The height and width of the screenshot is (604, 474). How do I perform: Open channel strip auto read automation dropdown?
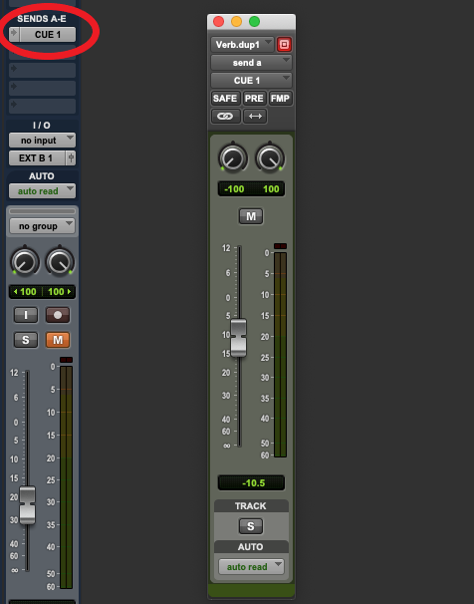42,191
